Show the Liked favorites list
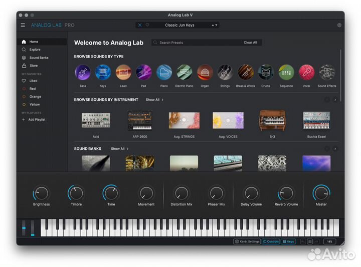 click(33, 80)
